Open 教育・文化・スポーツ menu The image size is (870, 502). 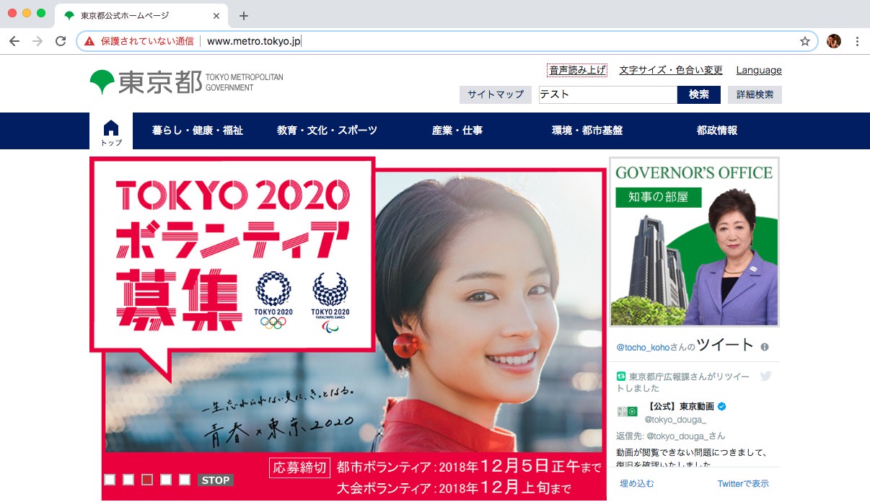(327, 131)
